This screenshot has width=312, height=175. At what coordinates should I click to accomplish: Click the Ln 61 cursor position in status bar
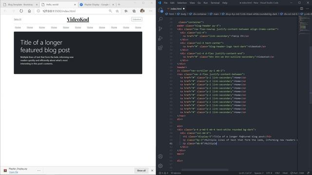245,173
